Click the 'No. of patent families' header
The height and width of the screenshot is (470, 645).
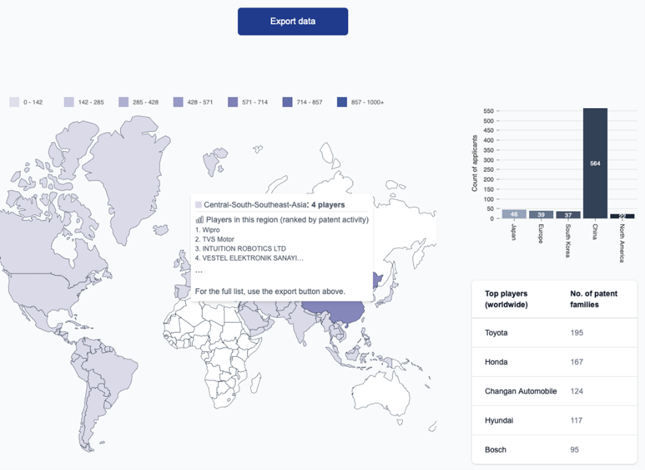(x=594, y=299)
